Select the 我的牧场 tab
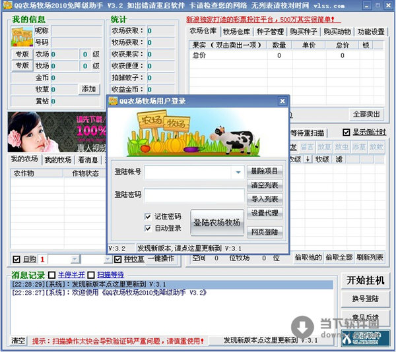 [58, 160]
